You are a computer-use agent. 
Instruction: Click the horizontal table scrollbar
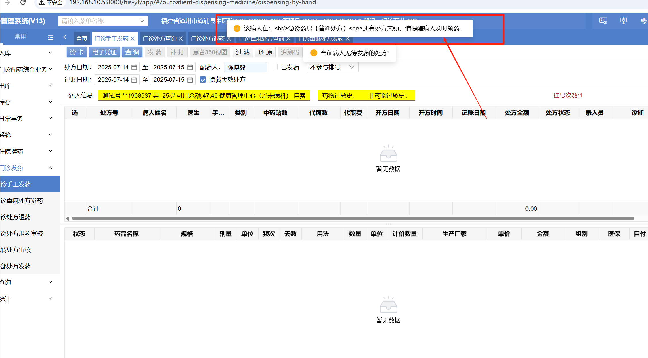353,219
